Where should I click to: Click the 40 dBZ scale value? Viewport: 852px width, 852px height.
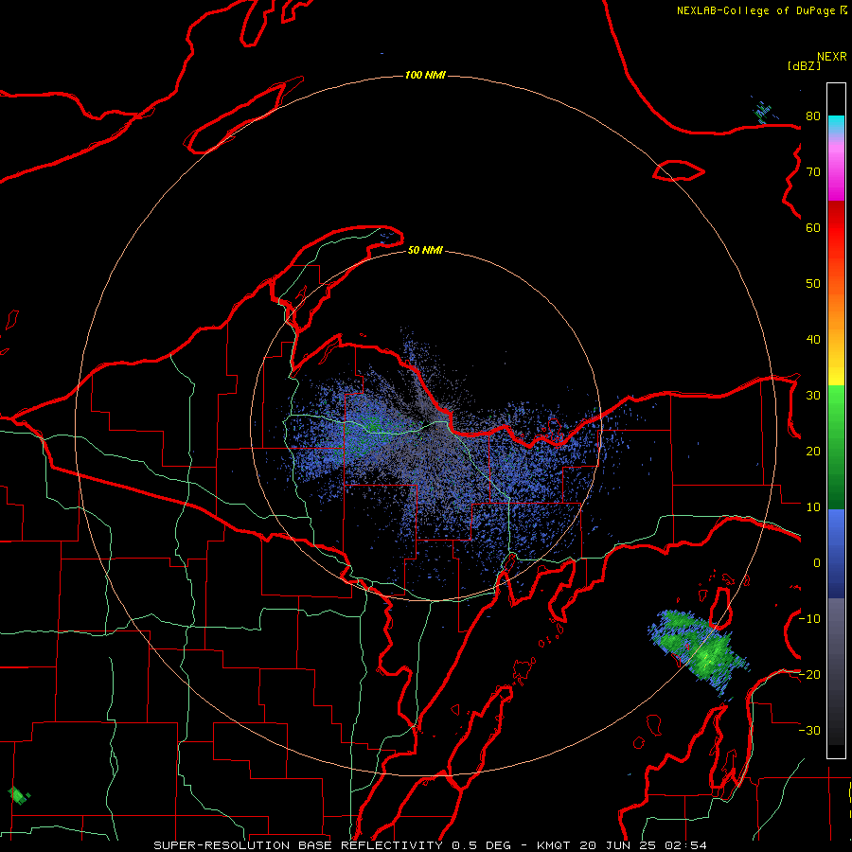pos(813,340)
